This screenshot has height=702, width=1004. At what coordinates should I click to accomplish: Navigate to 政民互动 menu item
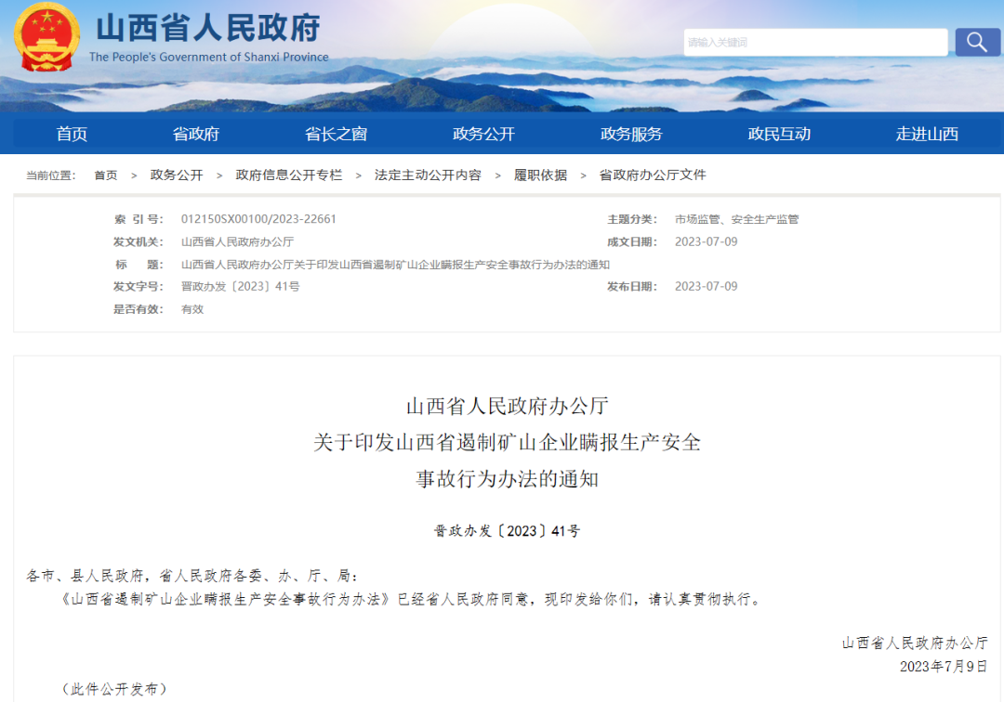[x=779, y=134]
